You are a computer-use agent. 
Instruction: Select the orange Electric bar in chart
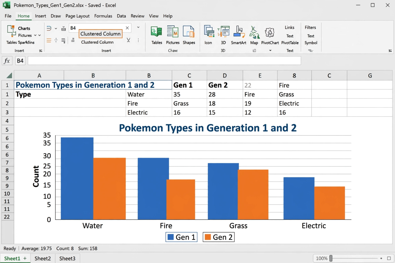(329, 203)
